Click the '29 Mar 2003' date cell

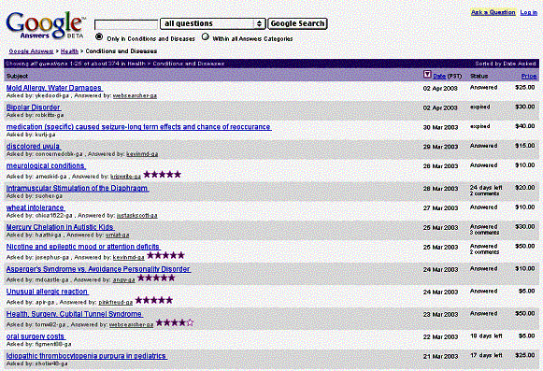tap(440, 147)
